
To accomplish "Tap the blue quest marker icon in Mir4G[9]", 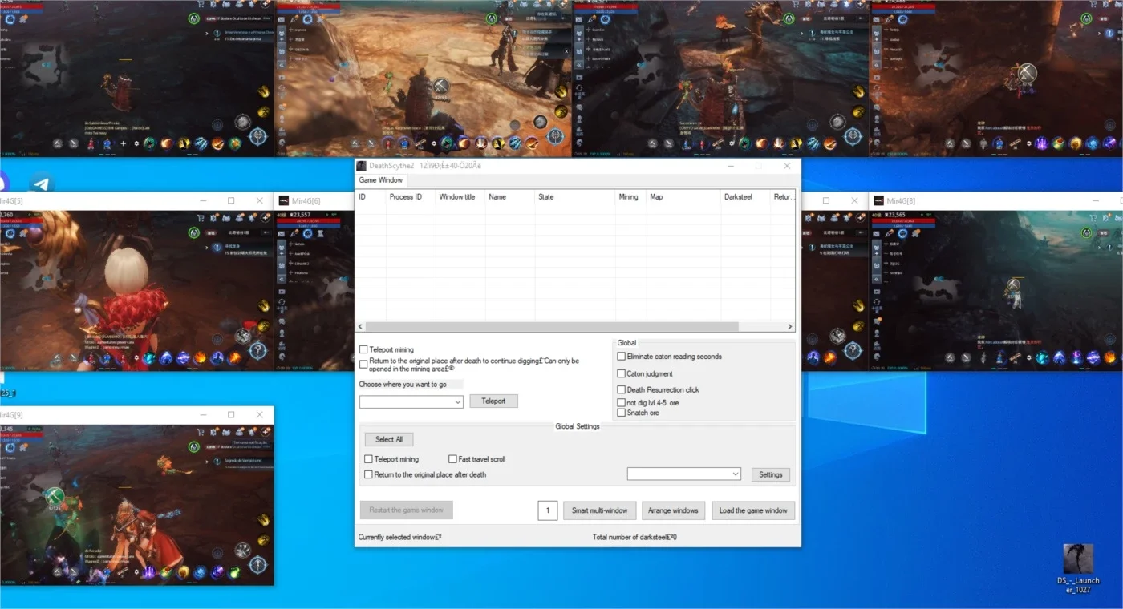I will tap(217, 461).
